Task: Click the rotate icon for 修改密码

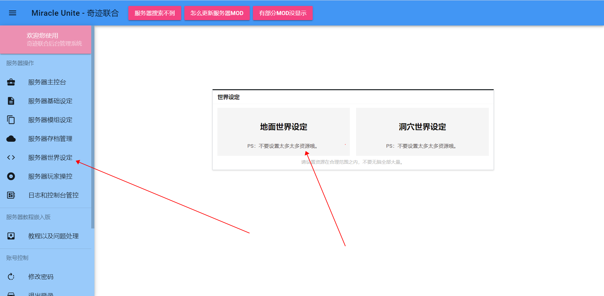Action: pyautogui.click(x=11, y=277)
